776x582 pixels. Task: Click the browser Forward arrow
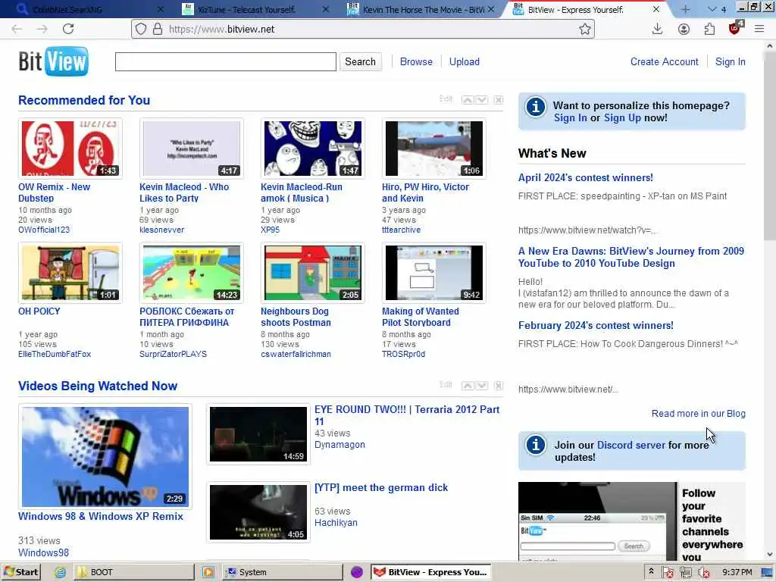pos(42,30)
